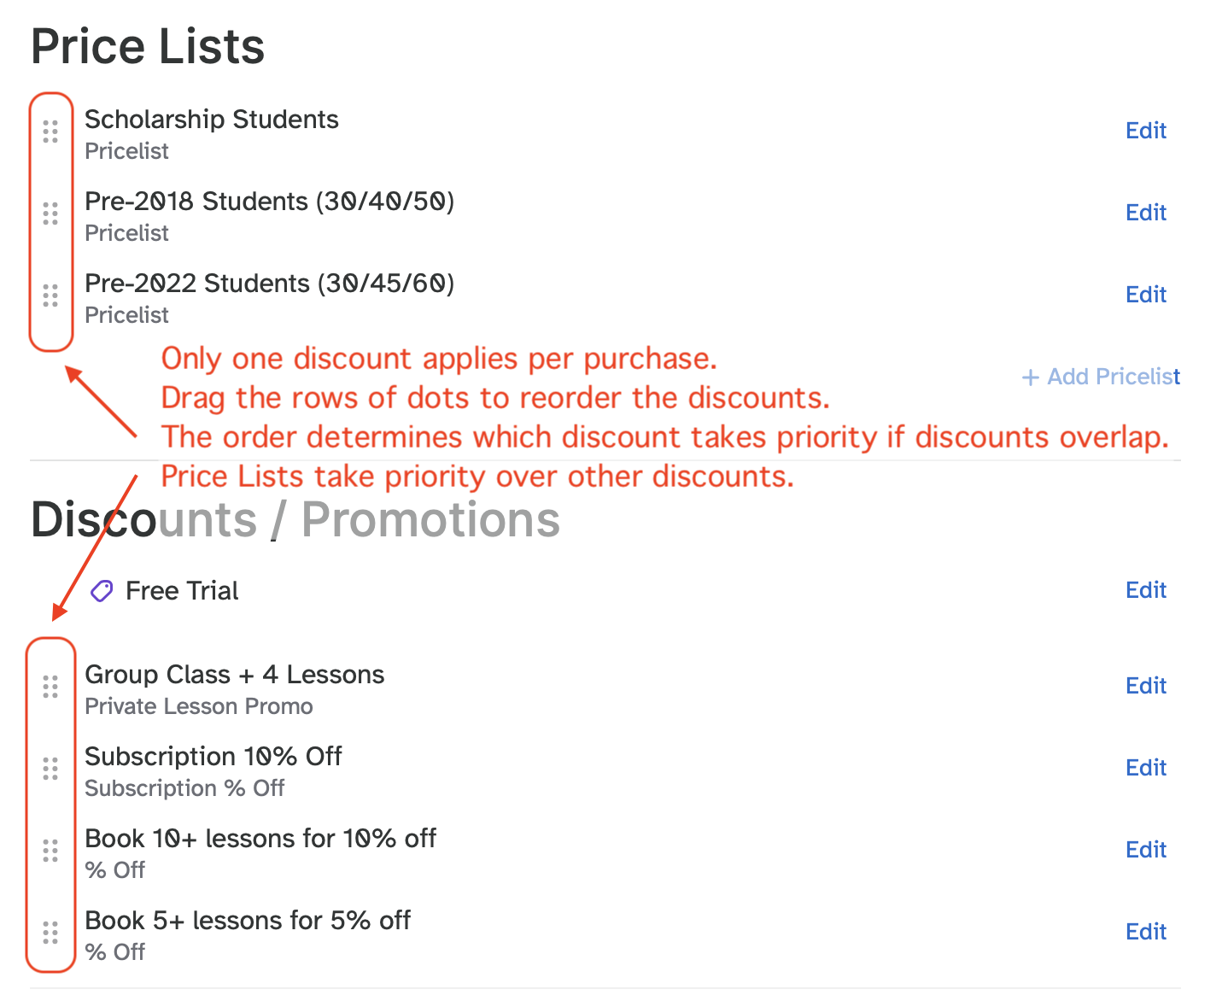Edit the Pre-2018 Students pricelist
Viewport: 1228px width, 995px height.
pos(1146,212)
